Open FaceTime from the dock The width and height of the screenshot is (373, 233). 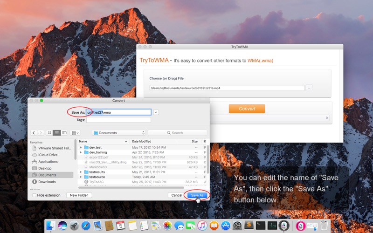click(191, 226)
